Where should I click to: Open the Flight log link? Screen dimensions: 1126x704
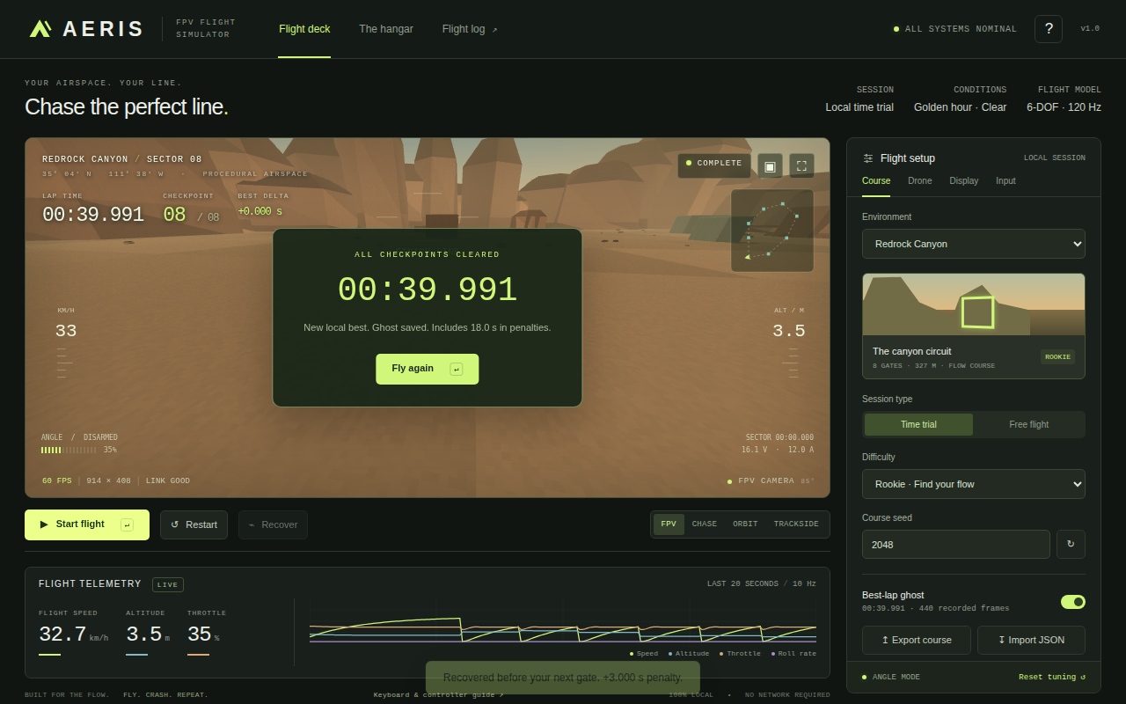click(470, 29)
